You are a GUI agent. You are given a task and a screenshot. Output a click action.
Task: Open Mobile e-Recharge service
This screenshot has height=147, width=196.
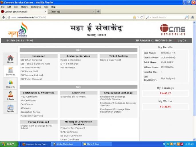coord(70,60)
